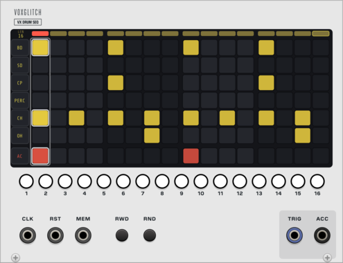343x263 pixels.
Task: Disable the OH step 7 pad
Action: pyautogui.click(x=152, y=136)
